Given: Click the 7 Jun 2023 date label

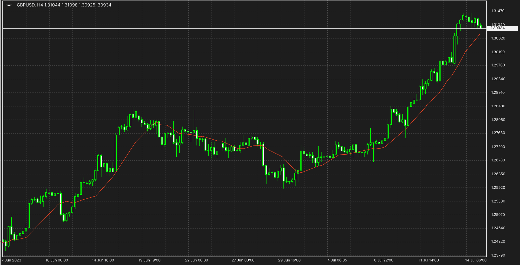Looking at the screenshot, I should click(11, 260).
